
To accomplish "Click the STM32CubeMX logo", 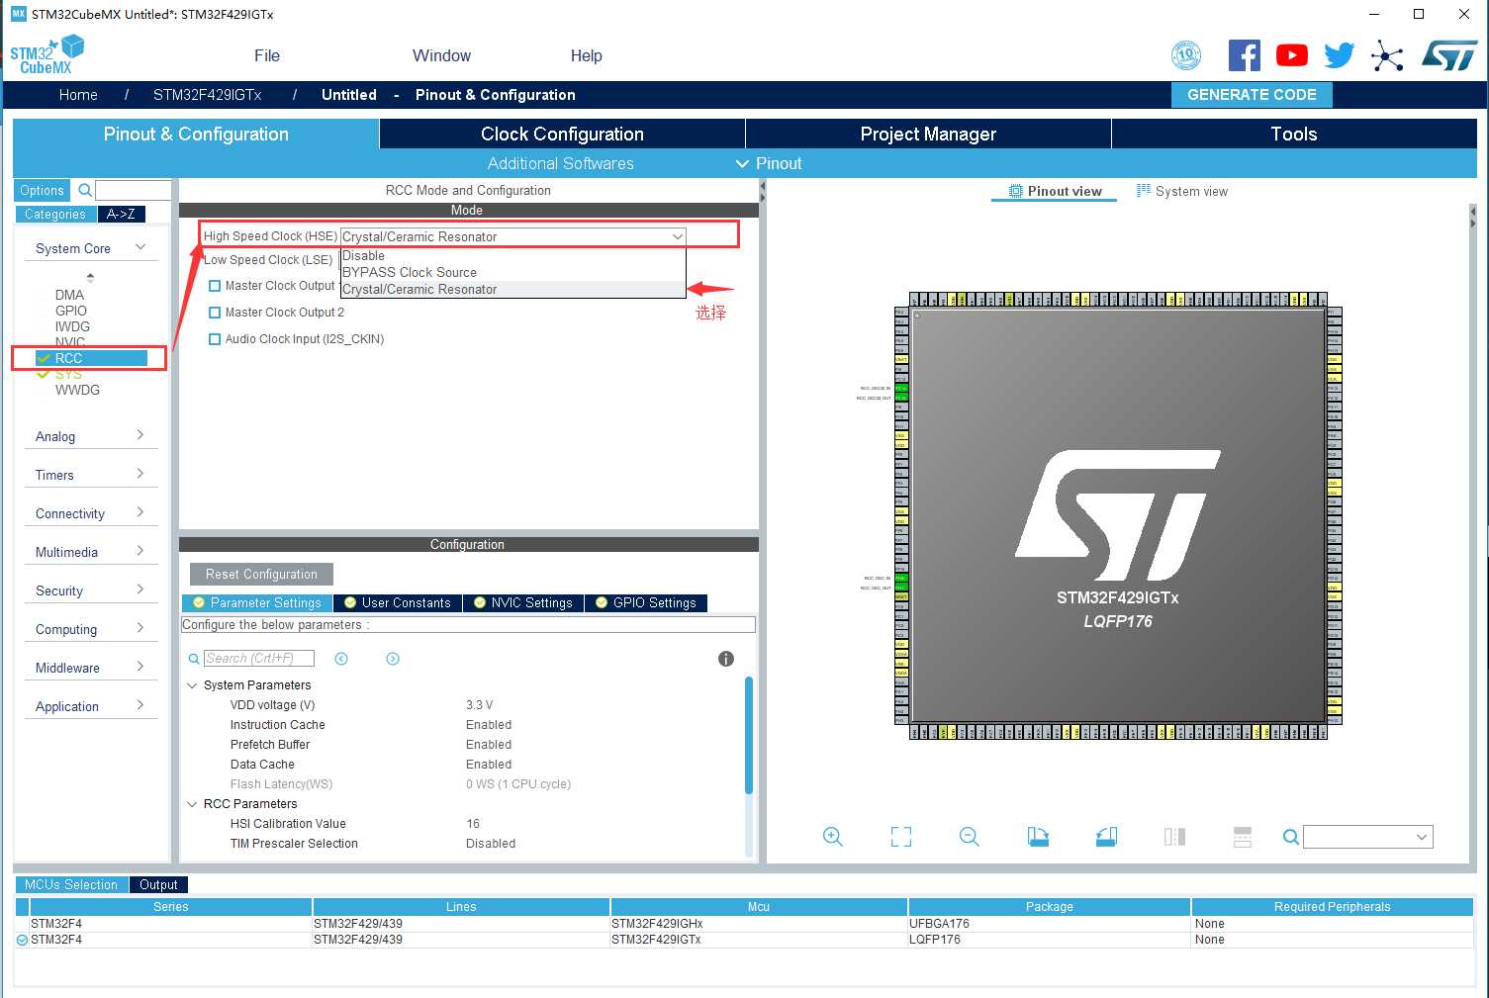I will coord(47,54).
